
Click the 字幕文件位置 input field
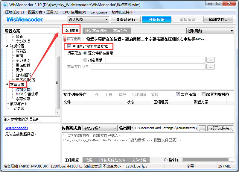pyautogui.click(x=148, y=67)
